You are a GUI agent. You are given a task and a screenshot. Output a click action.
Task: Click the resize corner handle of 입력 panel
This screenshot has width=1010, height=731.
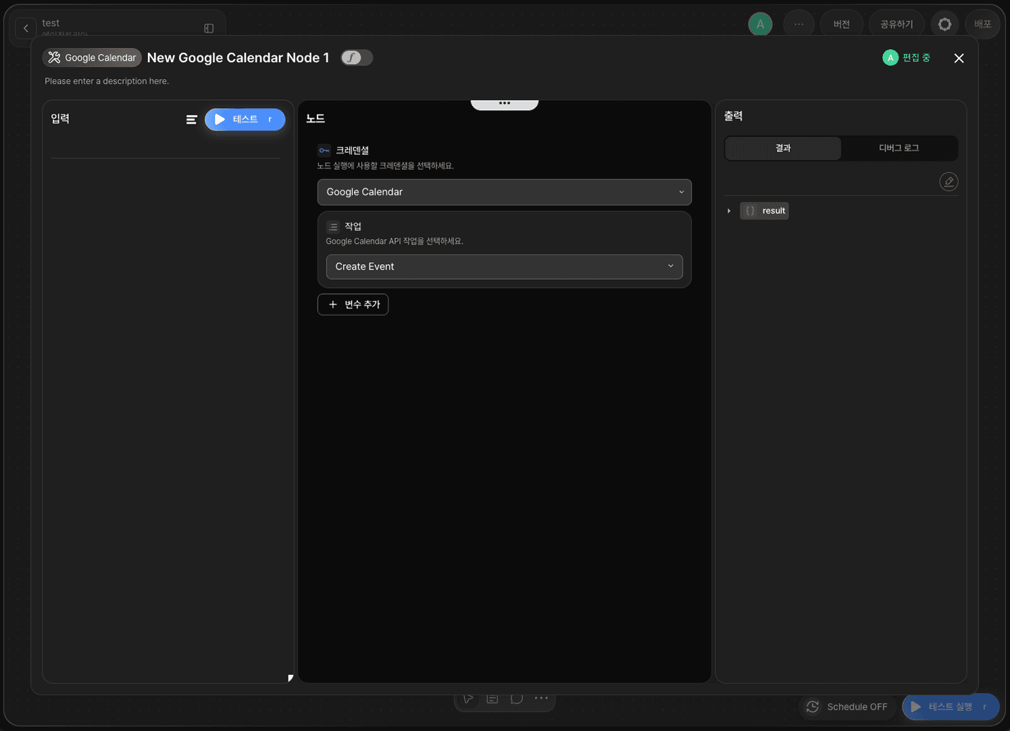291,678
